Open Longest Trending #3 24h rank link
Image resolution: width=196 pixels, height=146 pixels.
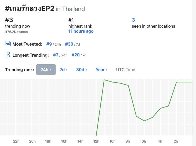(56, 55)
